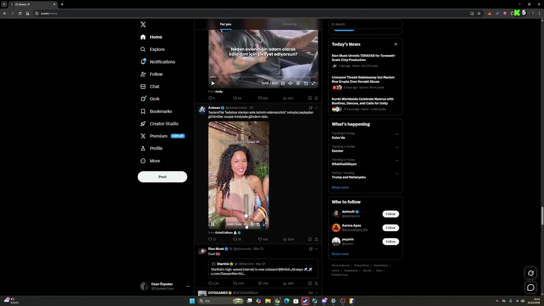Adjust the GrindCulture video volume slider
This screenshot has height=306, width=544.
tap(246, 206)
